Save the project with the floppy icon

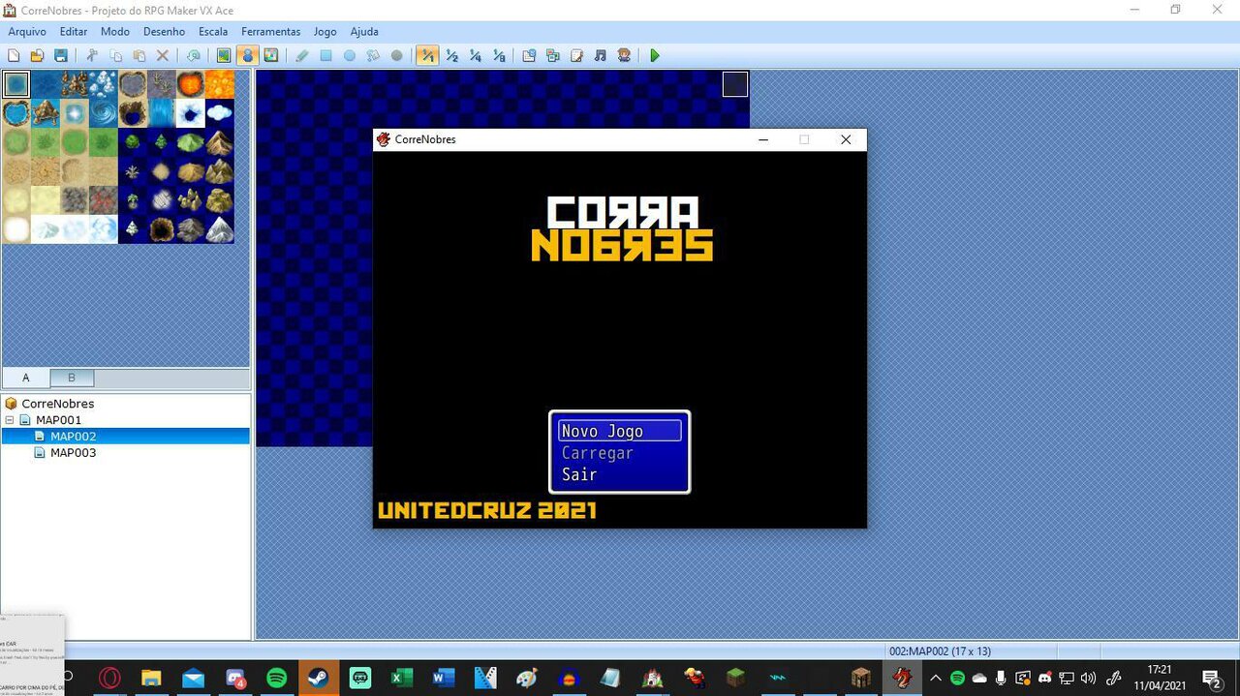tap(60, 56)
